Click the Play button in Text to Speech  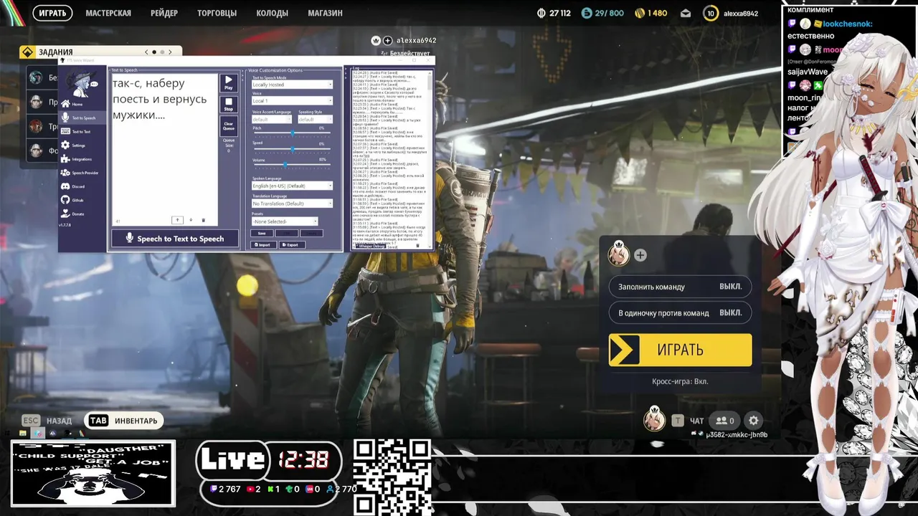coord(229,83)
